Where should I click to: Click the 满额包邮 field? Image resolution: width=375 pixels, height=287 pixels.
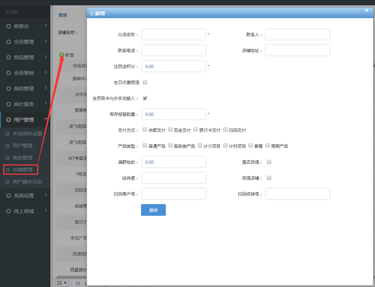point(174,162)
